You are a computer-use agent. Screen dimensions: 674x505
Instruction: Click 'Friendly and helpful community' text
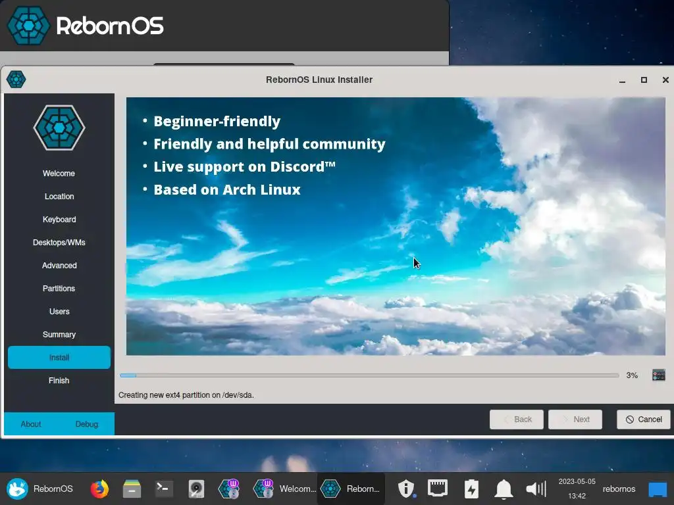coord(269,144)
